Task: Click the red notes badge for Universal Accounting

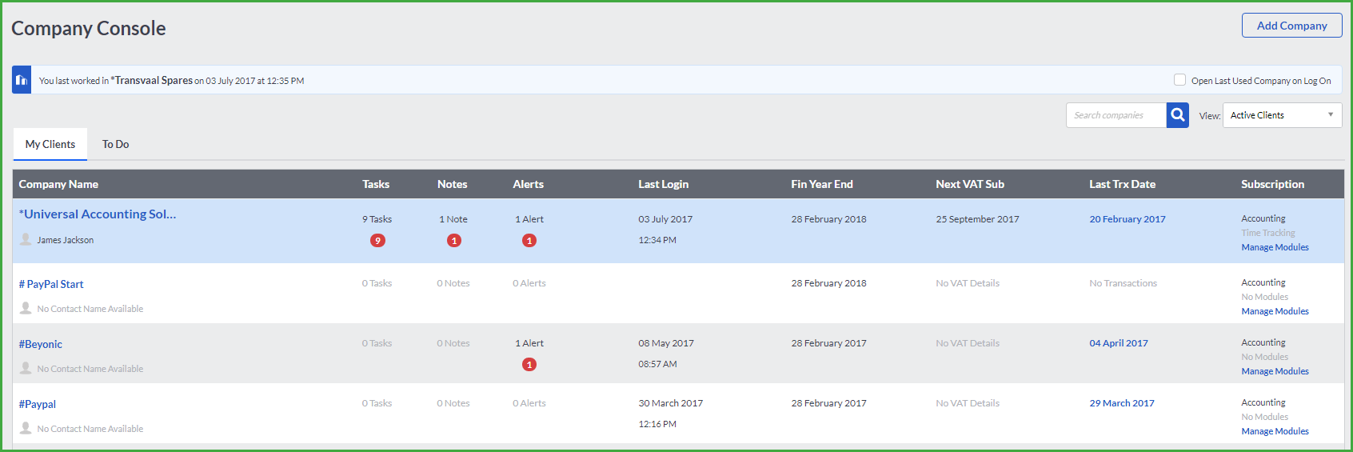Action: pyautogui.click(x=454, y=241)
